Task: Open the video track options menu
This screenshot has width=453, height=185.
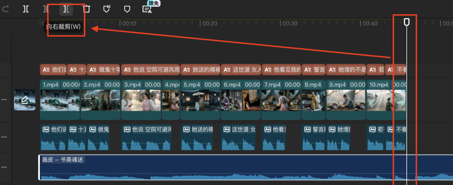Action: pos(4,100)
